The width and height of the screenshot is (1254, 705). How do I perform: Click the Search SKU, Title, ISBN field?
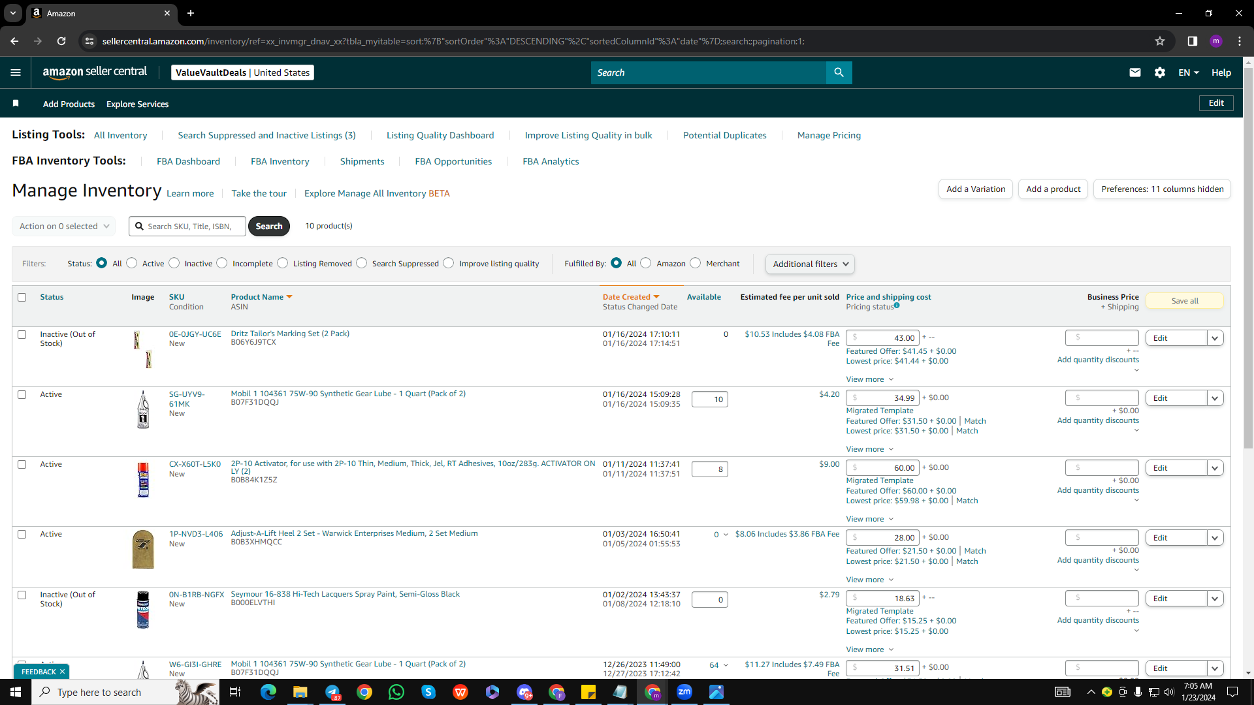click(187, 226)
